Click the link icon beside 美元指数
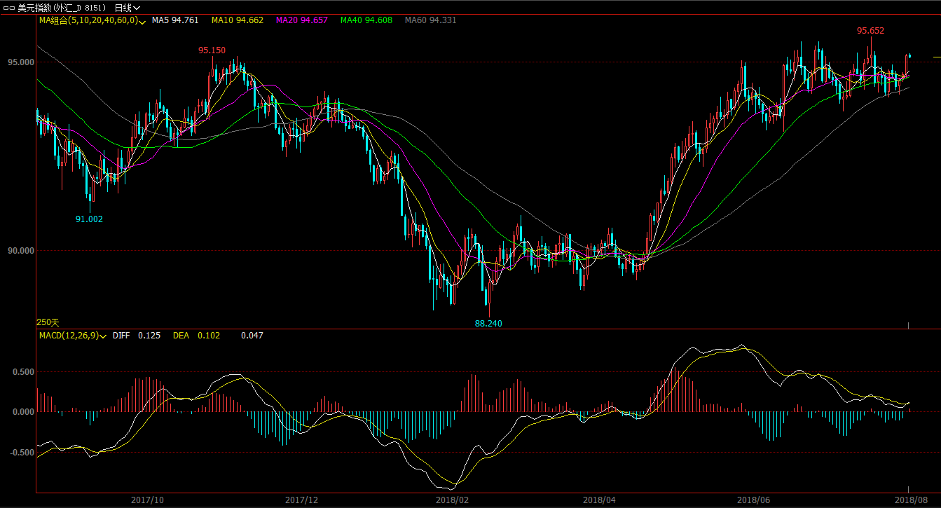Image resolution: width=941 pixels, height=508 pixels. (8, 8)
